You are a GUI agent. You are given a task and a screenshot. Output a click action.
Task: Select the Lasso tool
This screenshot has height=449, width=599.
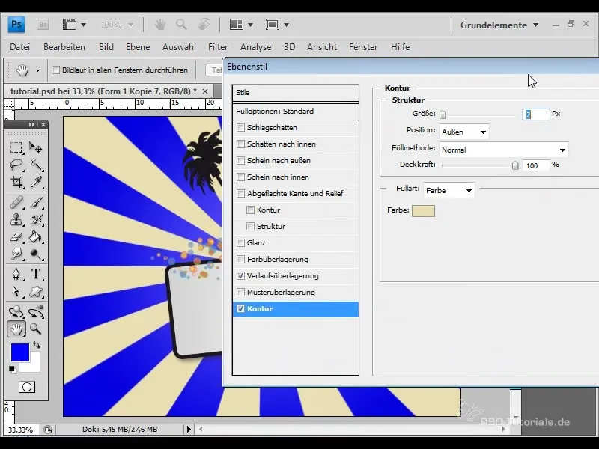(16, 165)
